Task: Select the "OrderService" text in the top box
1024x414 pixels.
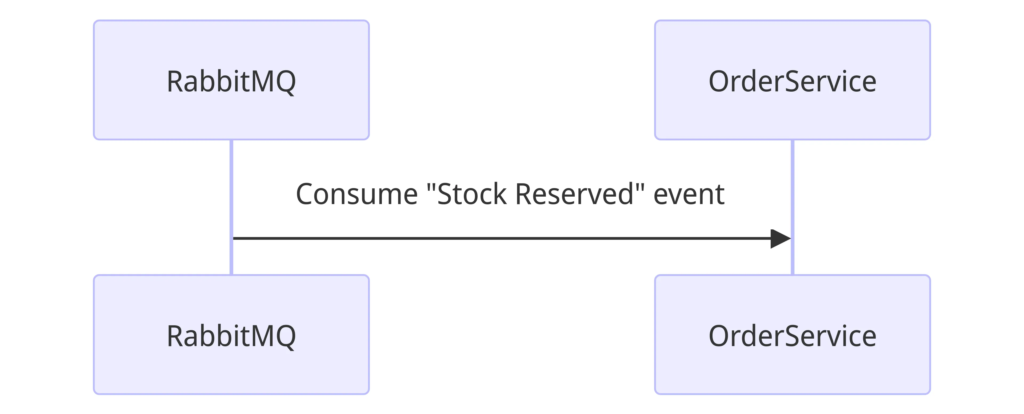Action: click(x=792, y=82)
